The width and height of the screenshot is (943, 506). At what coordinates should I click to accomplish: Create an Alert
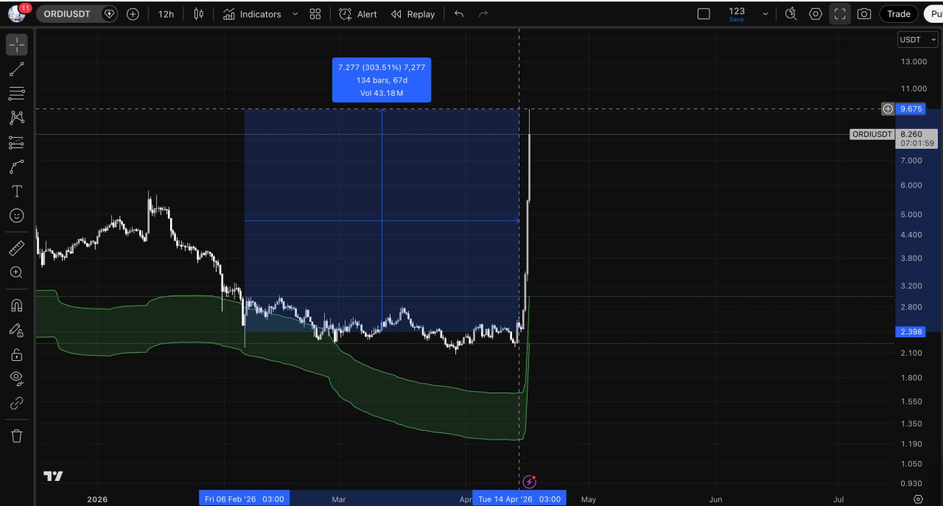coord(358,14)
